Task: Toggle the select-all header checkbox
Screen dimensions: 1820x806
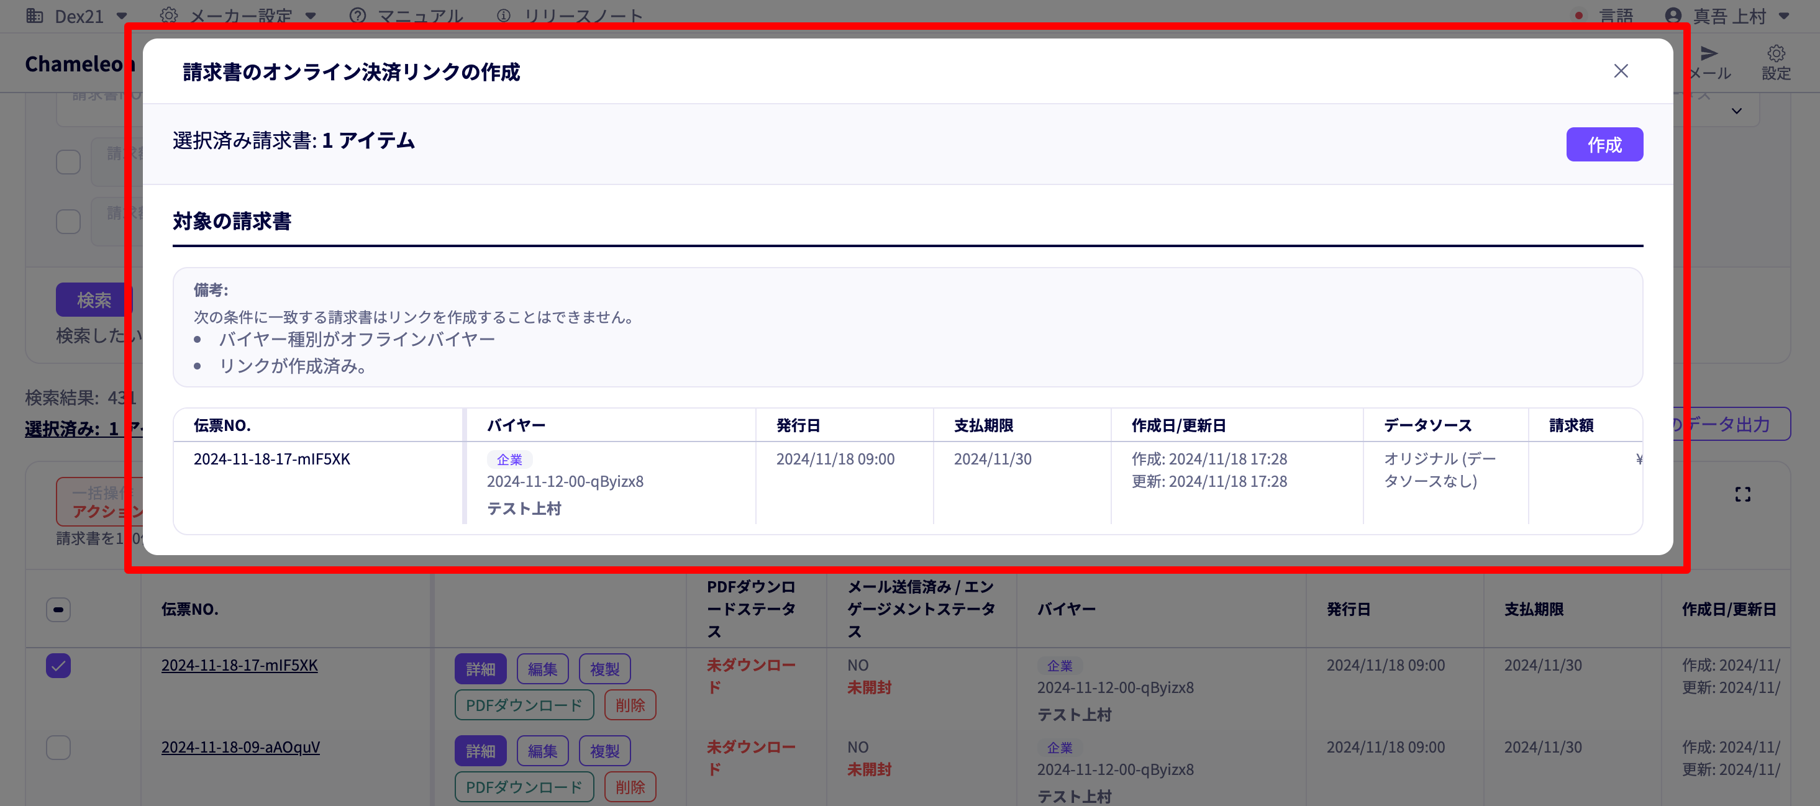Action: 58,610
